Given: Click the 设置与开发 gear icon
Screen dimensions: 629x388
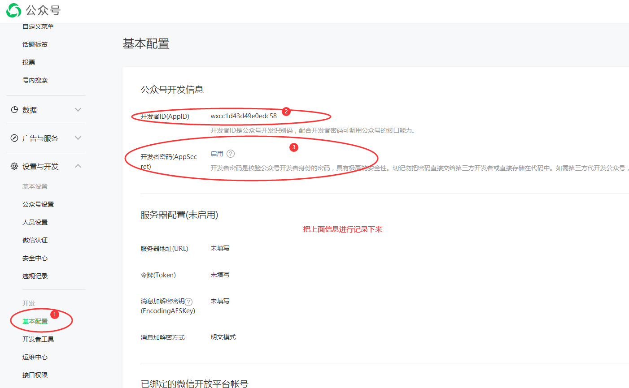Looking at the screenshot, I should (x=14, y=166).
